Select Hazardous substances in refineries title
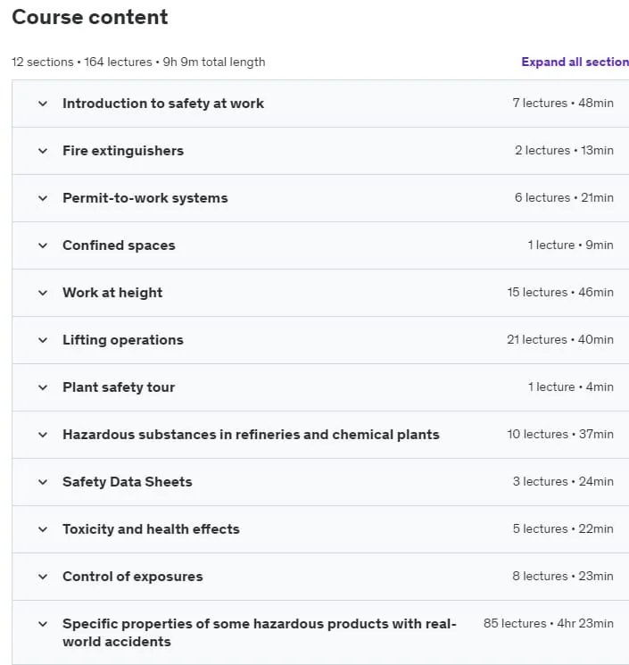This screenshot has height=665, width=629. pos(251,435)
